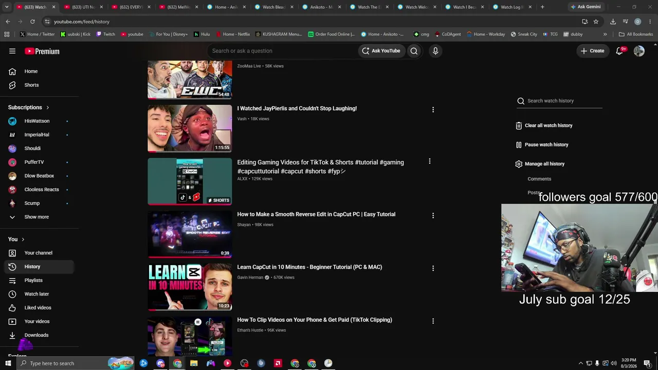Open YouTube notifications bell
Viewport: 658px width, 370px height.
click(x=620, y=51)
